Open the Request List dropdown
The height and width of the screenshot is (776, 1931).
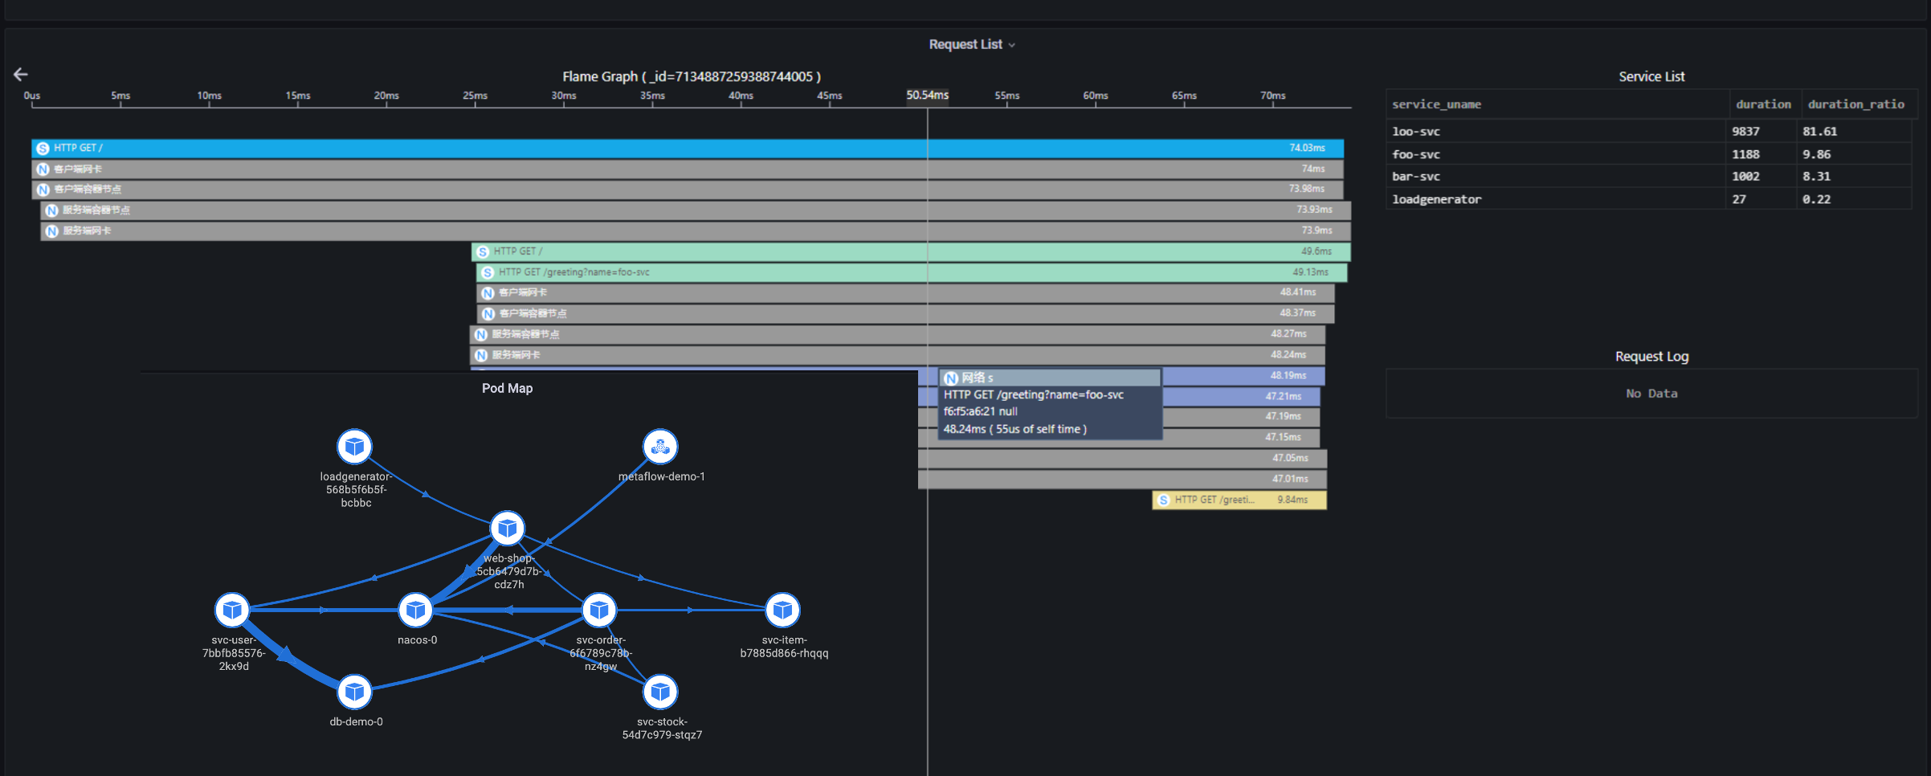(x=971, y=45)
